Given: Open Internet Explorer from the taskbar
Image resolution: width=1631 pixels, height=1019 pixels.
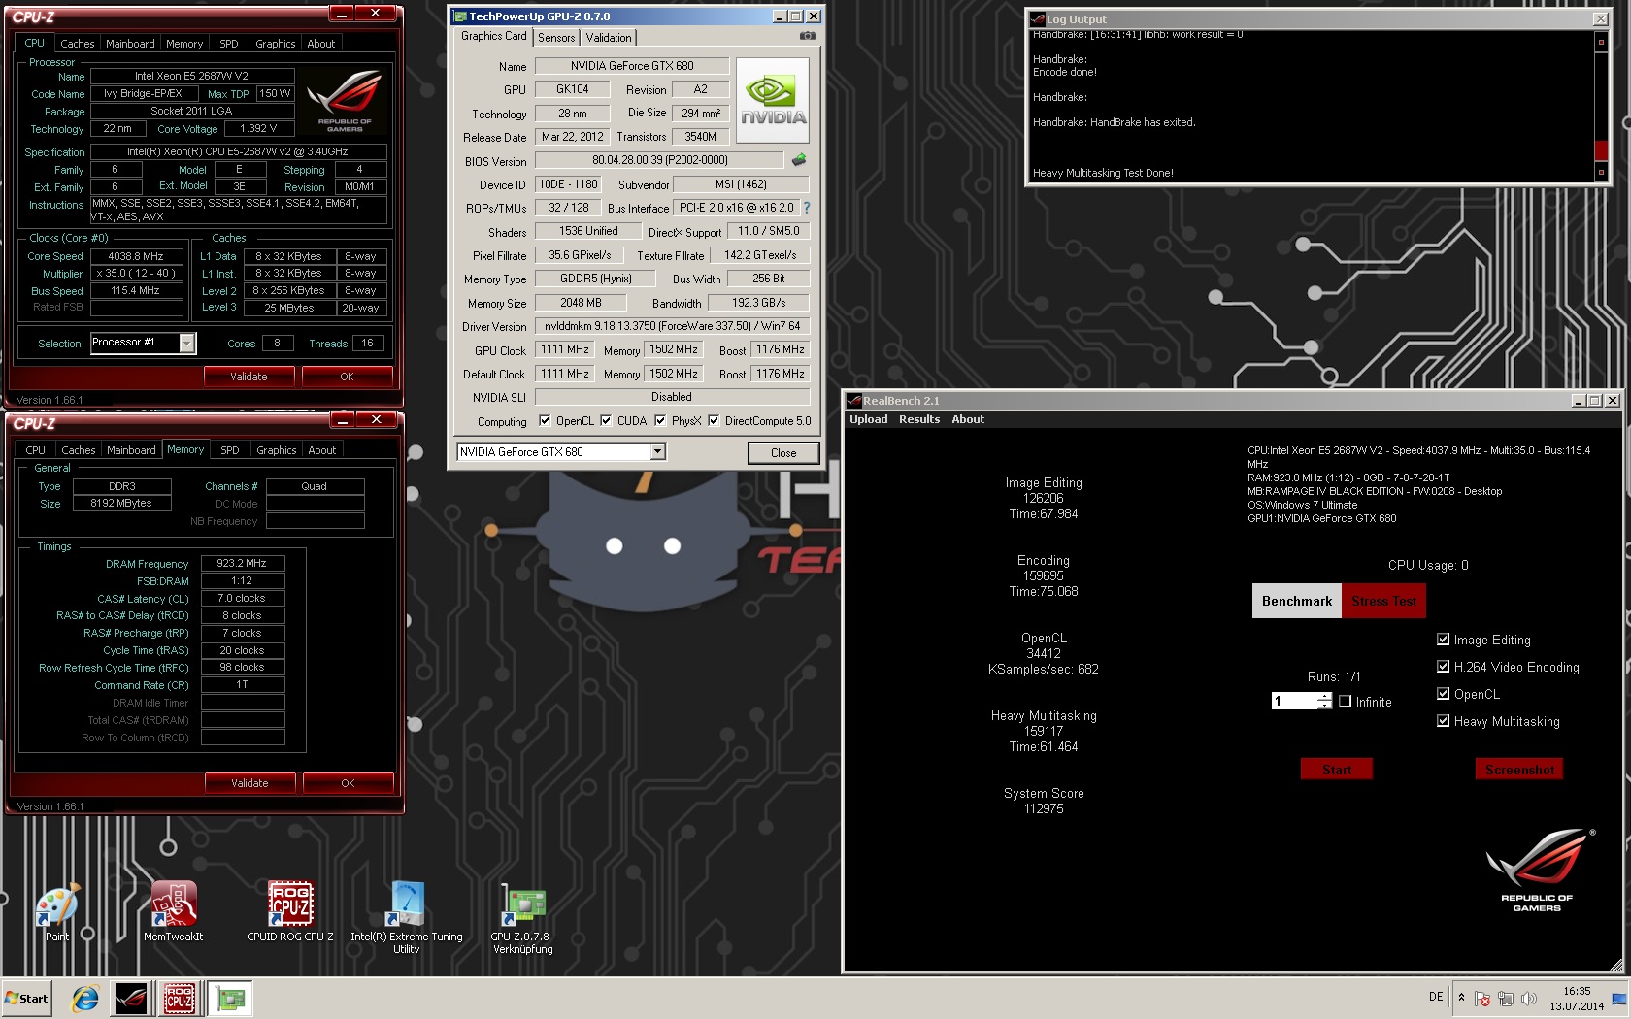Looking at the screenshot, I should pyautogui.click(x=85, y=998).
